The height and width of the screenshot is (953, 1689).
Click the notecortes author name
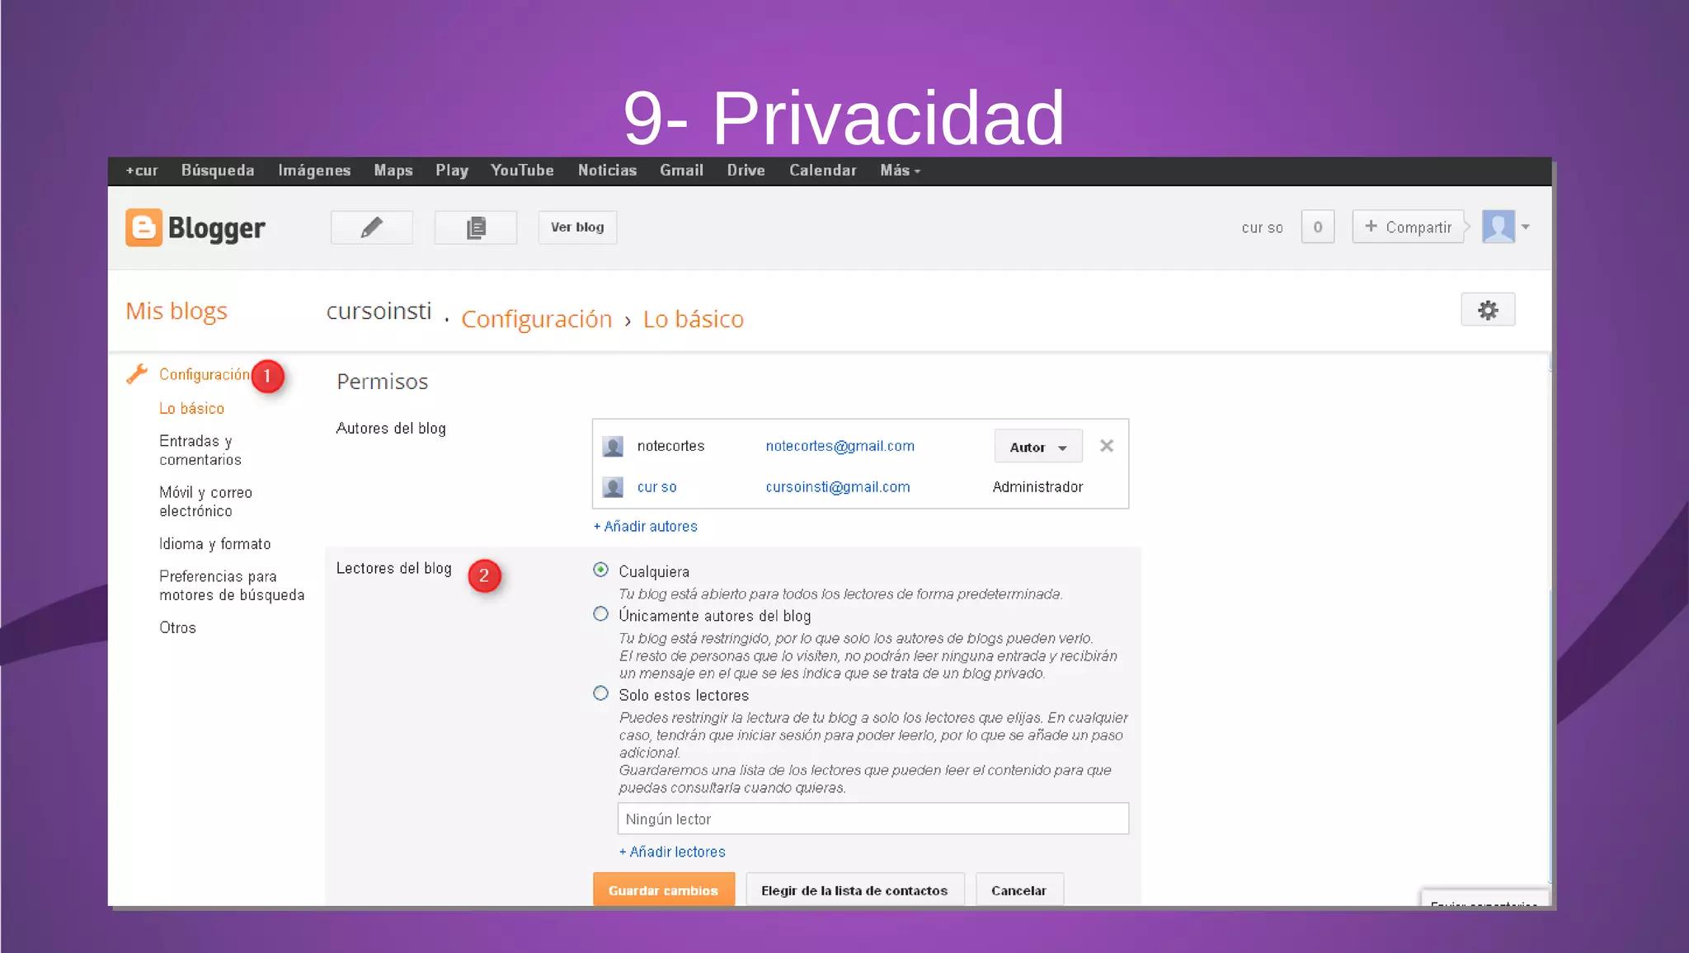(x=671, y=446)
